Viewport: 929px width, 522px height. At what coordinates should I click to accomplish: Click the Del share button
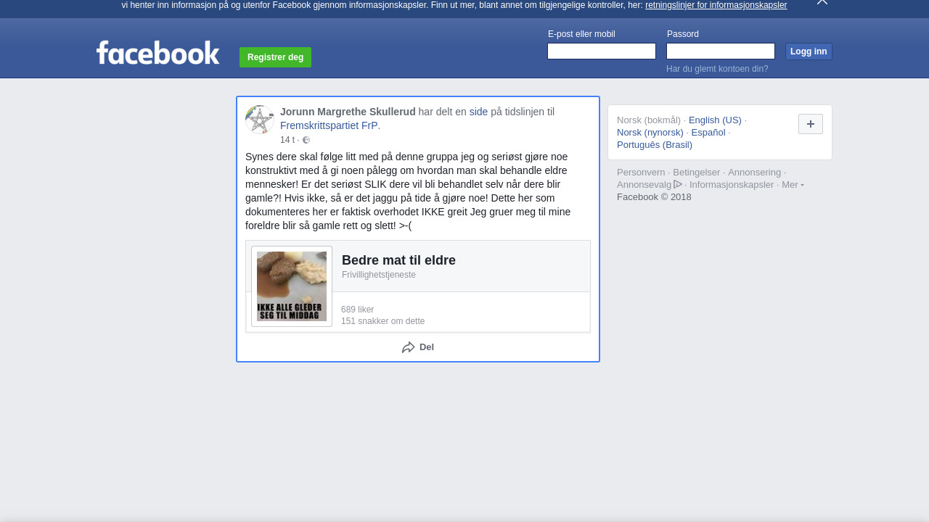click(418, 347)
